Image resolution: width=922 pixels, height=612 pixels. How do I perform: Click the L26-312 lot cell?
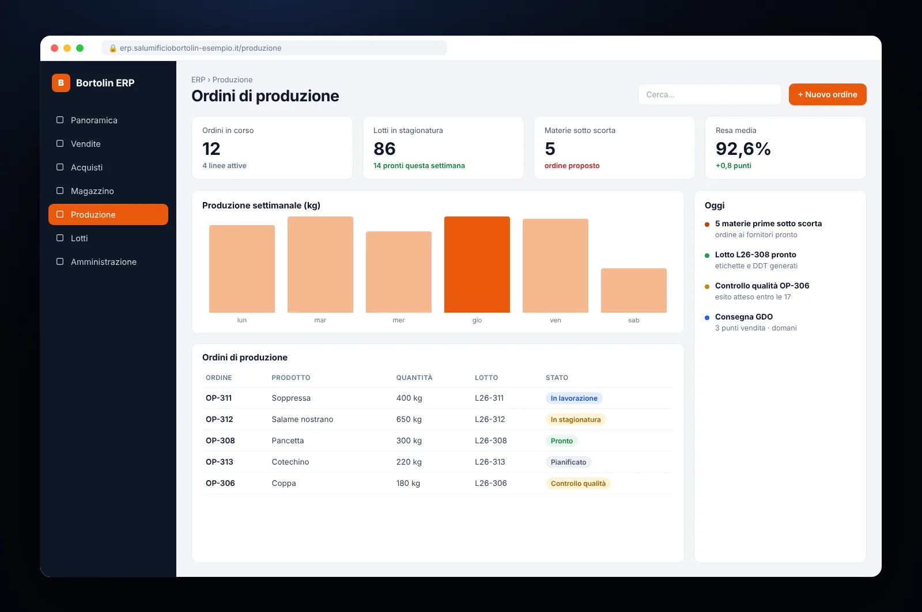click(x=490, y=420)
